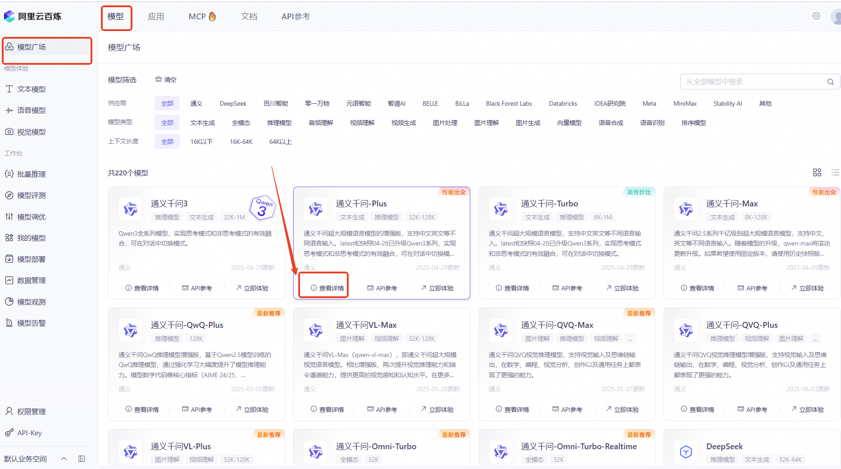Click the search magnifier icon
The width and height of the screenshot is (841, 469).
[x=831, y=82]
